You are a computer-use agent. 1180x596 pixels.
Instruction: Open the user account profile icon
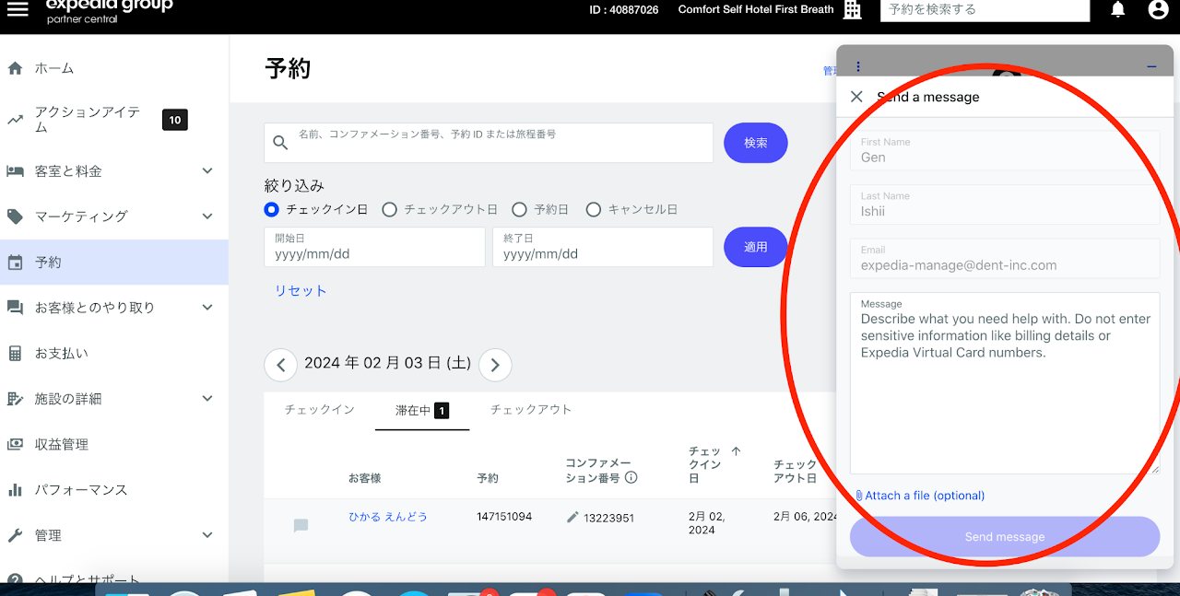click(1158, 10)
